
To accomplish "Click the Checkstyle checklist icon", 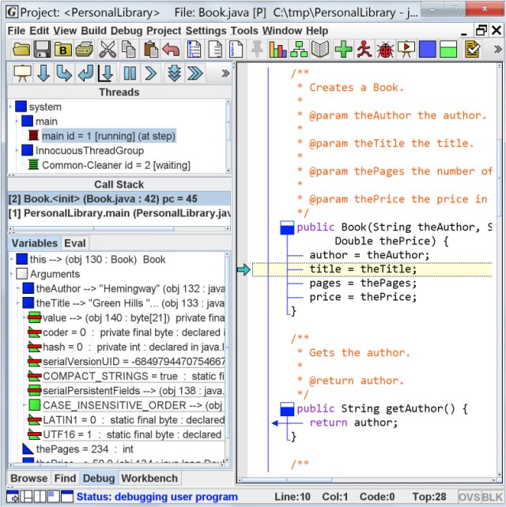I will (x=472, y=50).
